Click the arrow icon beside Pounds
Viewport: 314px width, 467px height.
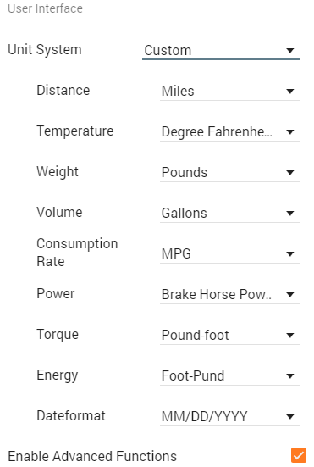click(290, 172)
